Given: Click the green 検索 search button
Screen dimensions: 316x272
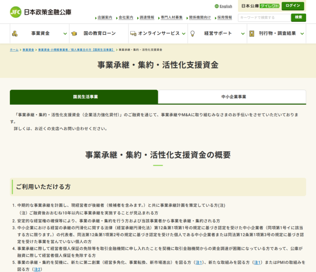Looking at the screenshot, I should tap(299, 17).
